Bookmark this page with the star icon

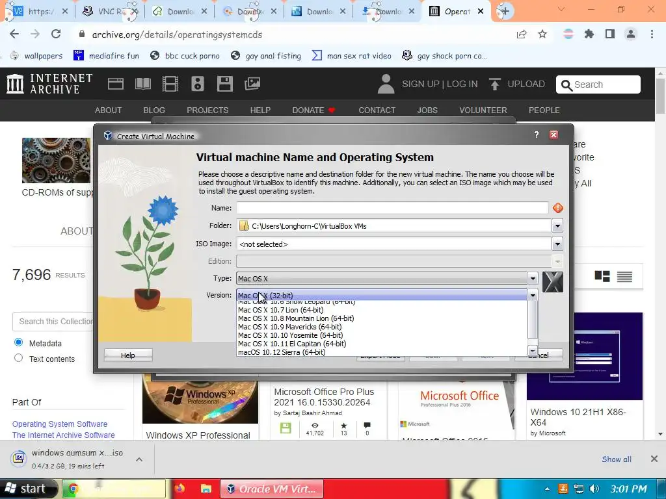point(542,34)
